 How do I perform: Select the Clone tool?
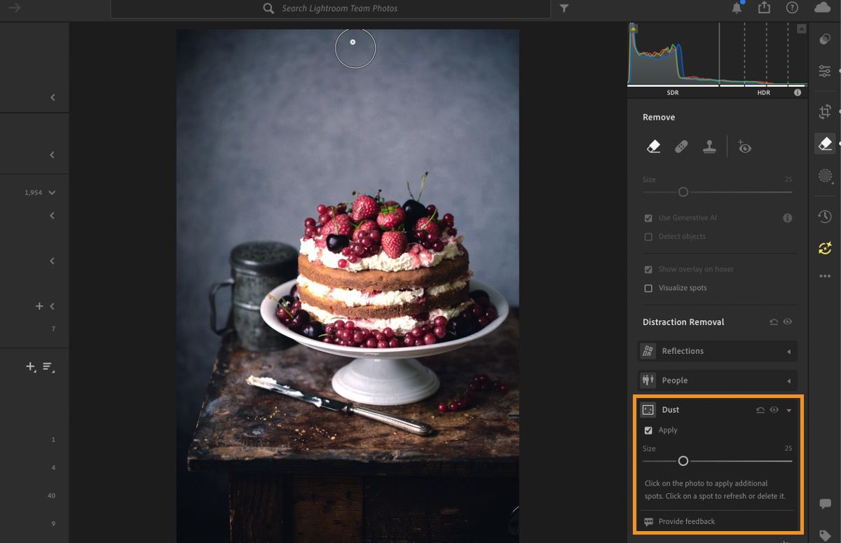(709, 146)
